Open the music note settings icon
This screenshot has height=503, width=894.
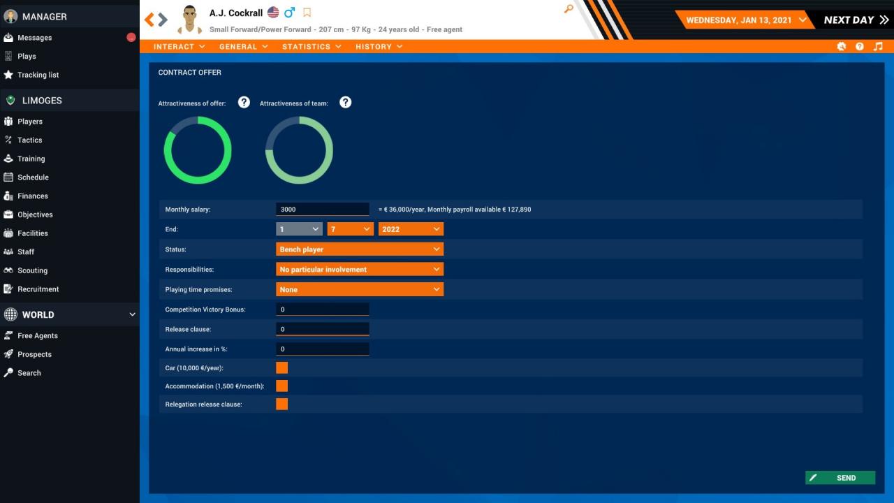878,47
